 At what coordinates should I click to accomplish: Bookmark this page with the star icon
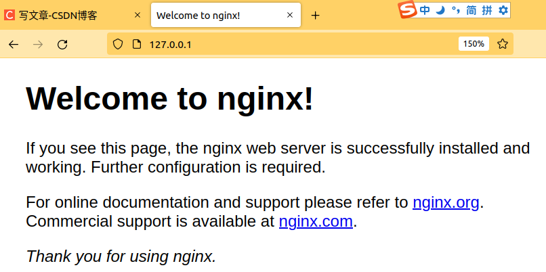click(502, 44)
